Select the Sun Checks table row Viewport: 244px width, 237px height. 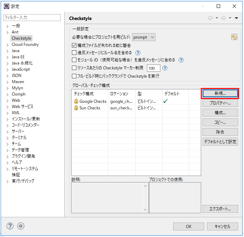(136, 108)
